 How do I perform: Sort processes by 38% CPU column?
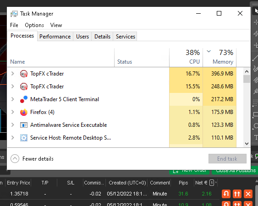(186, 58)
